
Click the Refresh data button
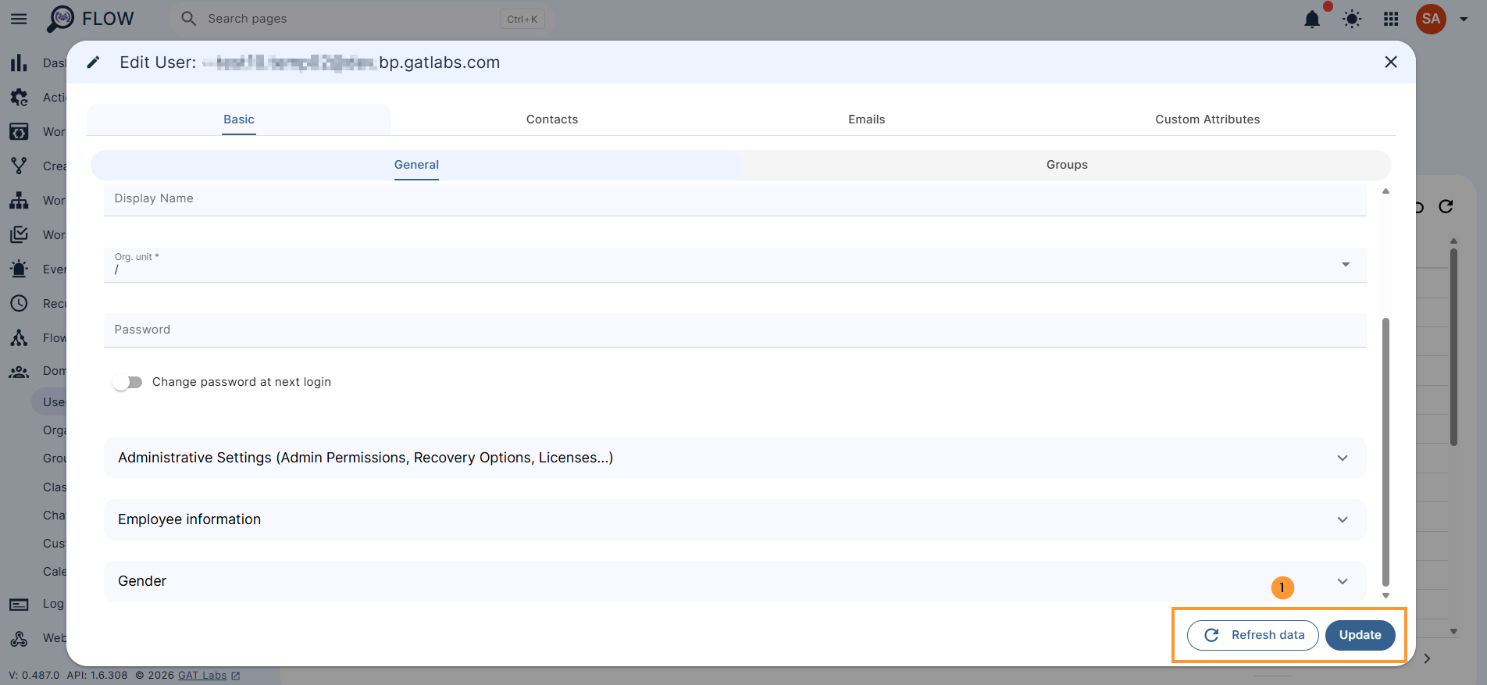click(1253, 635)
